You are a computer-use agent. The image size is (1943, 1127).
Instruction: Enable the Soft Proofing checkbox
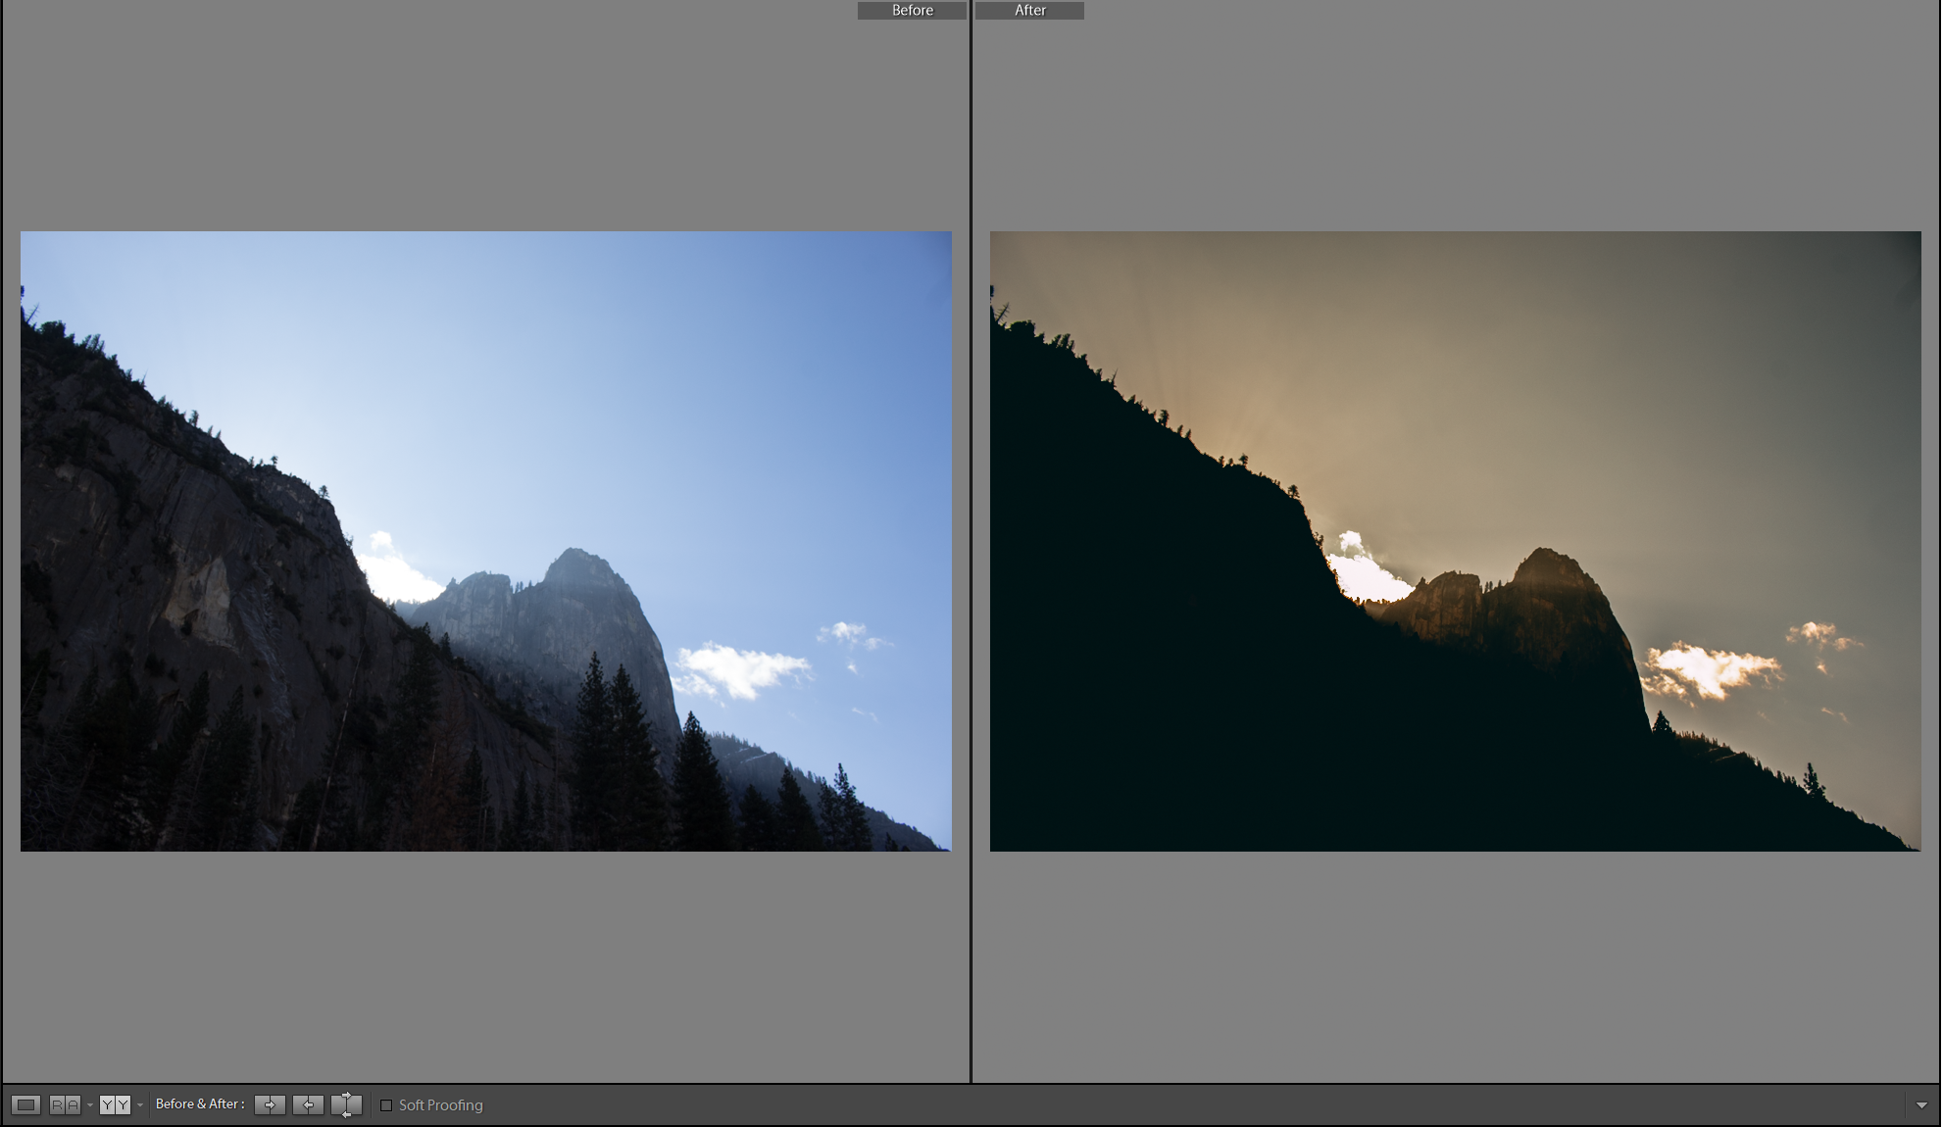tap(386, 1105)
